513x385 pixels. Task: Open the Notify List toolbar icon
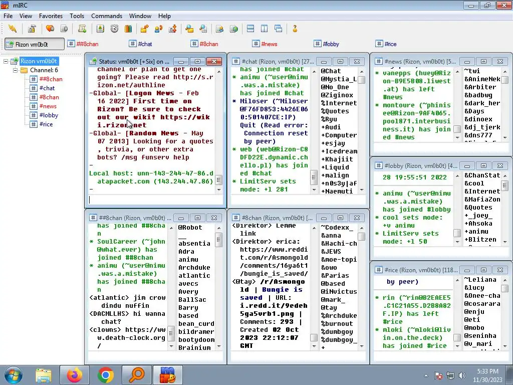pyautogui.click(x=219, y=29)
